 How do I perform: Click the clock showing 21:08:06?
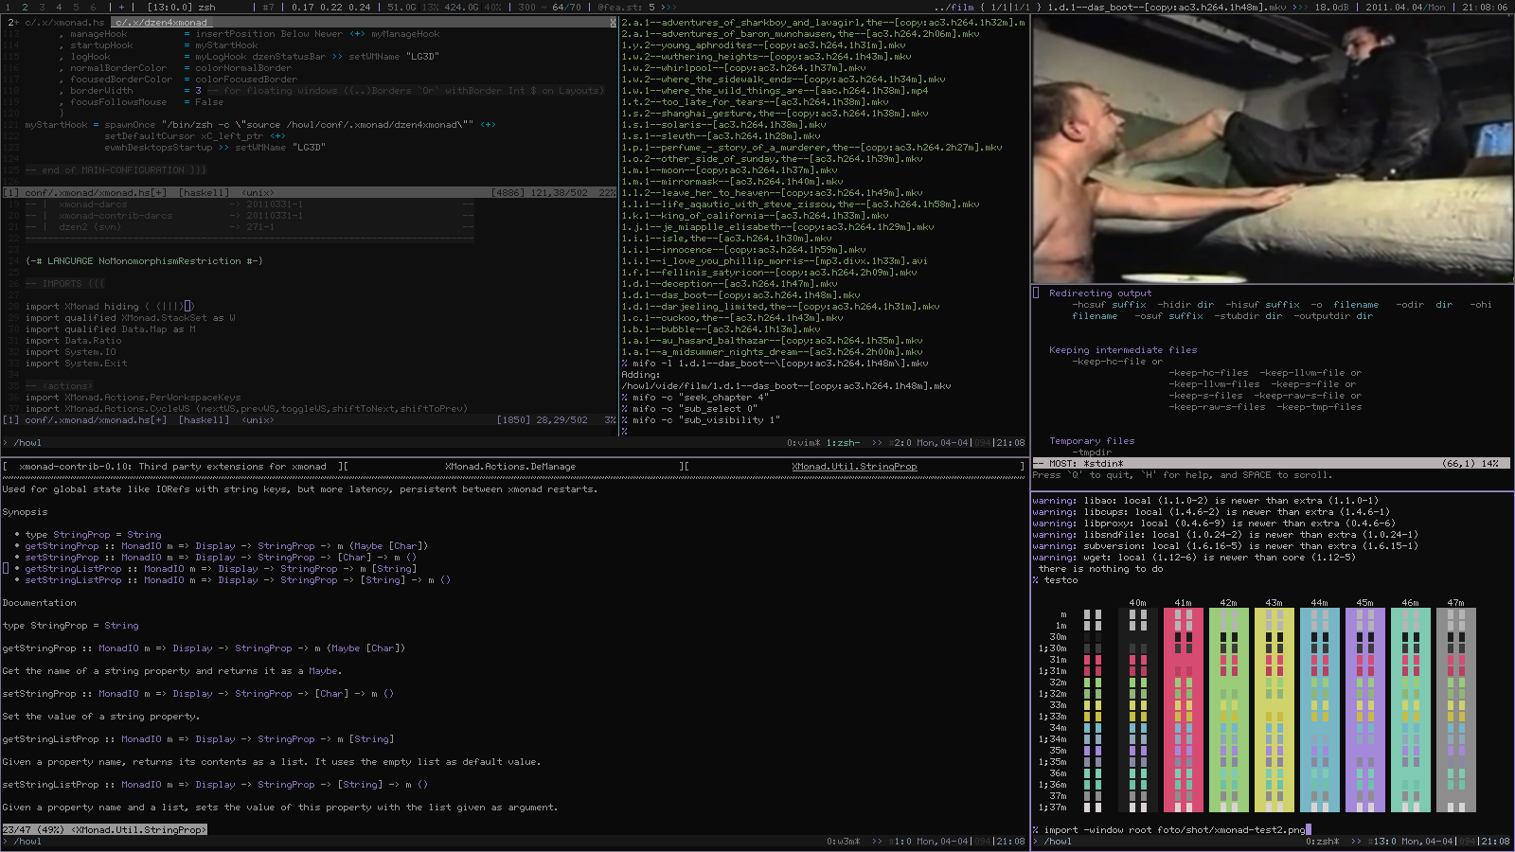tap(1485, 7)
